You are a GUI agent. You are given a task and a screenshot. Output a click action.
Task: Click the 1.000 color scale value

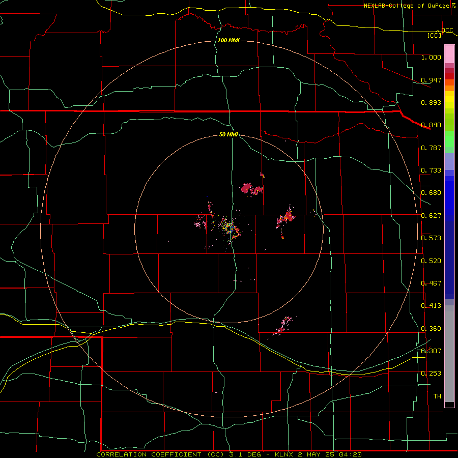tap(431, 57)
